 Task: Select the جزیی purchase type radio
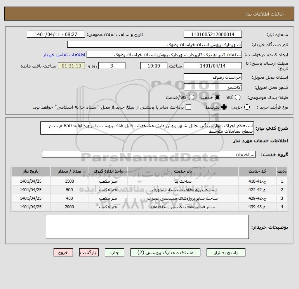point(247,107)
